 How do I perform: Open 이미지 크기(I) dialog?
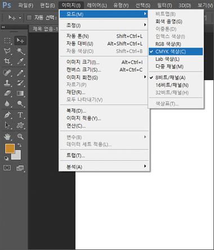[x=104, y=62]
